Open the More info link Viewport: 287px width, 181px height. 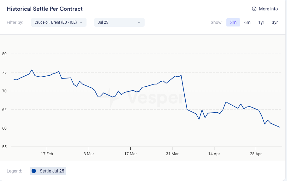(x=268, y=9)
